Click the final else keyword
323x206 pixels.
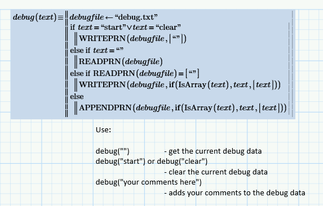[77, 97]
